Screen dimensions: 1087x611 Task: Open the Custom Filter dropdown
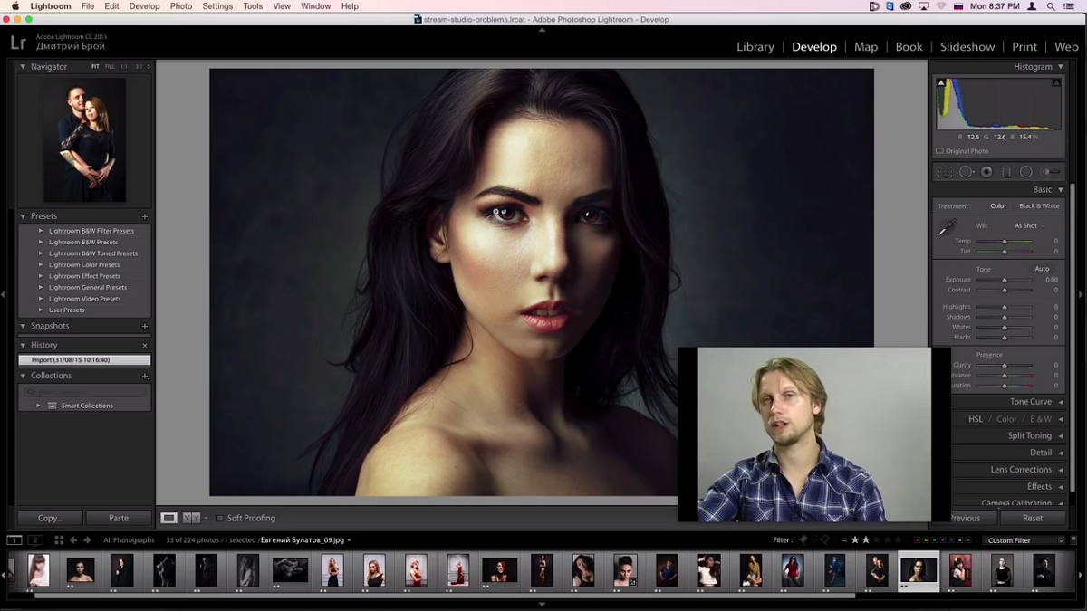click(1025, 540)
